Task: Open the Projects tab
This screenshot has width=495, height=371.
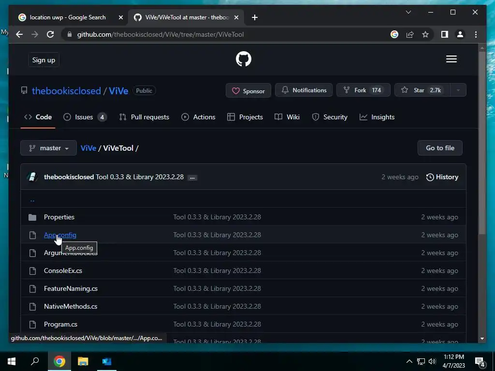Action: pos(245,117)
